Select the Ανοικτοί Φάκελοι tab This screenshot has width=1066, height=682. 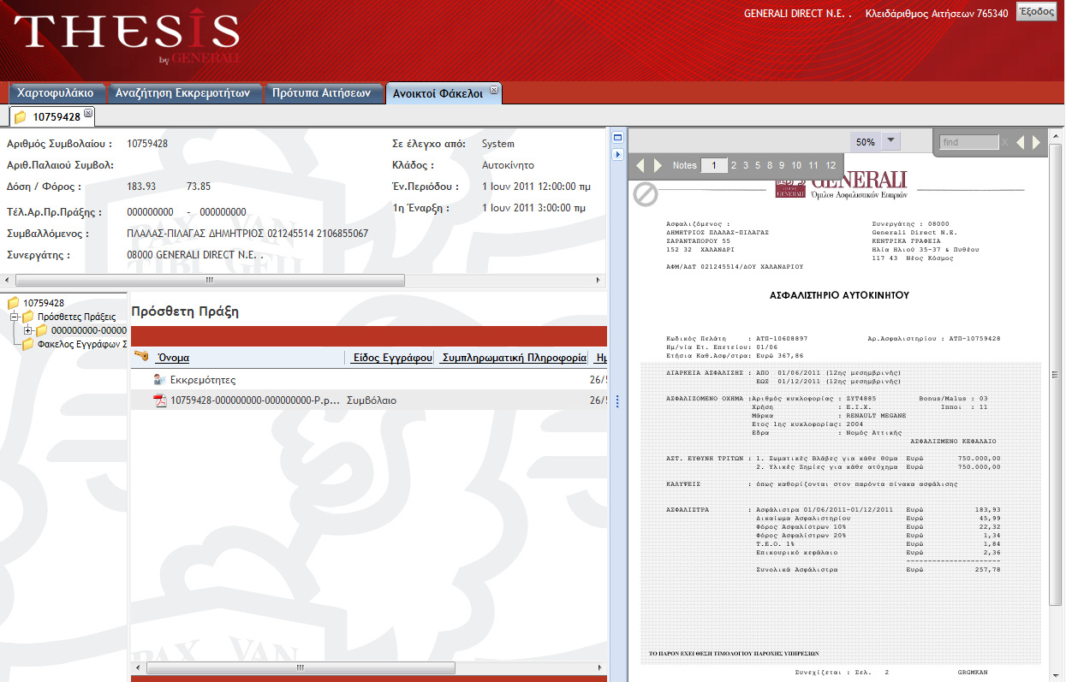coord(438,93)
